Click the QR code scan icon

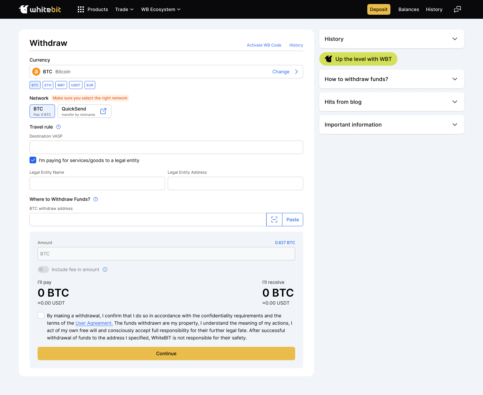pyautogui.click(x=274, y=220)
